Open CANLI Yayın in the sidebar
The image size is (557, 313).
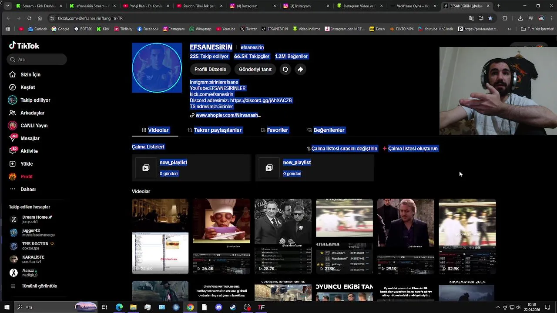pos(28,126)
